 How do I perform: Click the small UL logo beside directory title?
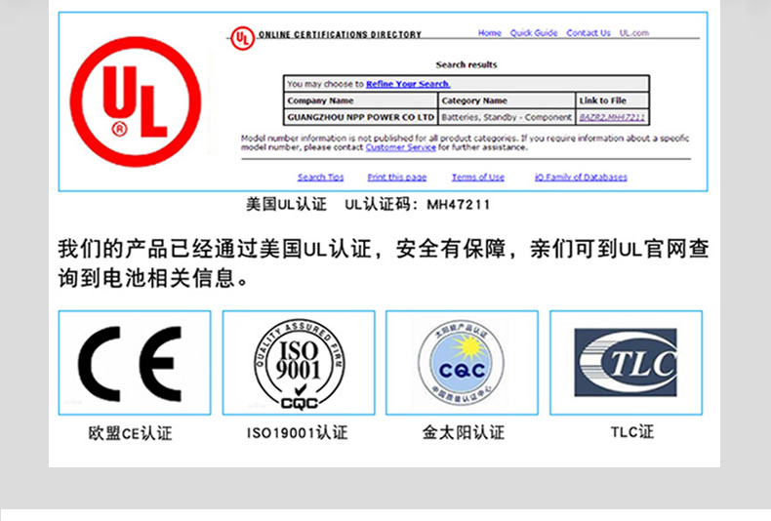242,38
